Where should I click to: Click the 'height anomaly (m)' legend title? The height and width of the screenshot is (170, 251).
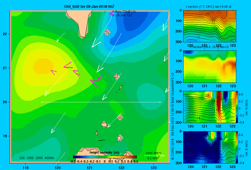tap(104, 152)
